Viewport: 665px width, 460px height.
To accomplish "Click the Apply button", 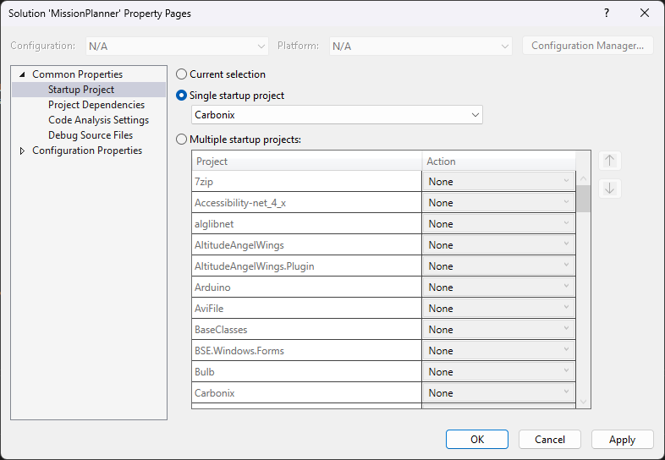I will pyautogui.click(x=623, y=439).
